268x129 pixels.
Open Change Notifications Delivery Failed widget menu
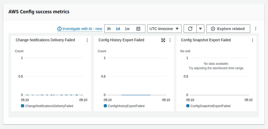pyautogui.click(x=87, y=40)
